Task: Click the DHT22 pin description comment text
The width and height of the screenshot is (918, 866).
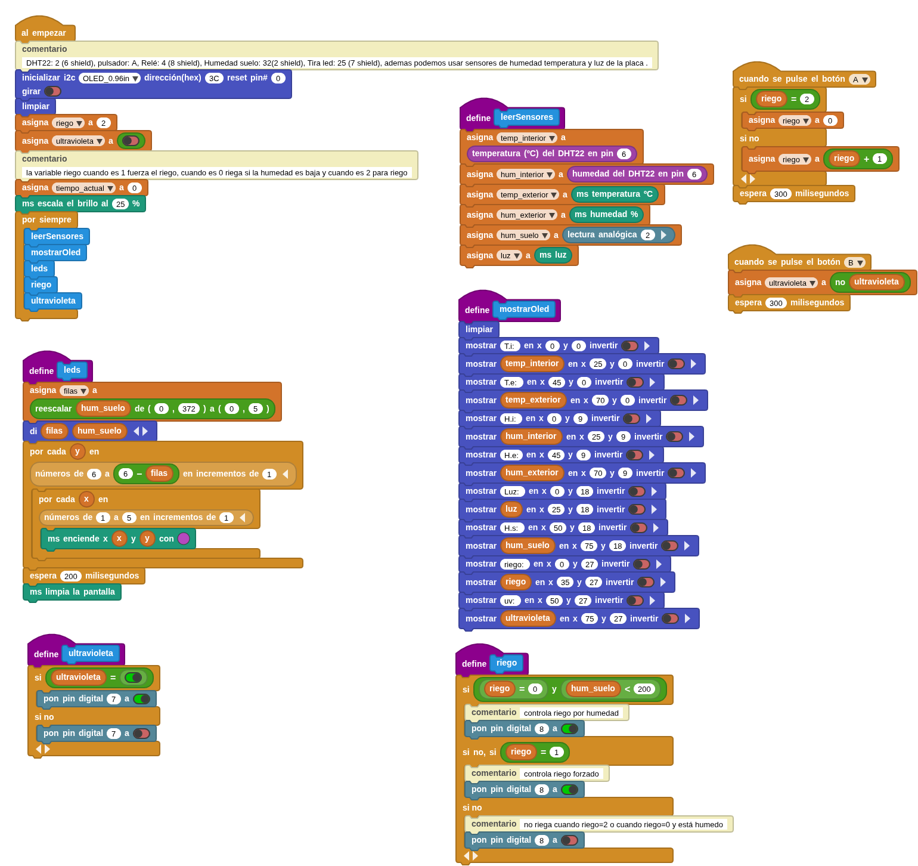Action: (337, 63)
